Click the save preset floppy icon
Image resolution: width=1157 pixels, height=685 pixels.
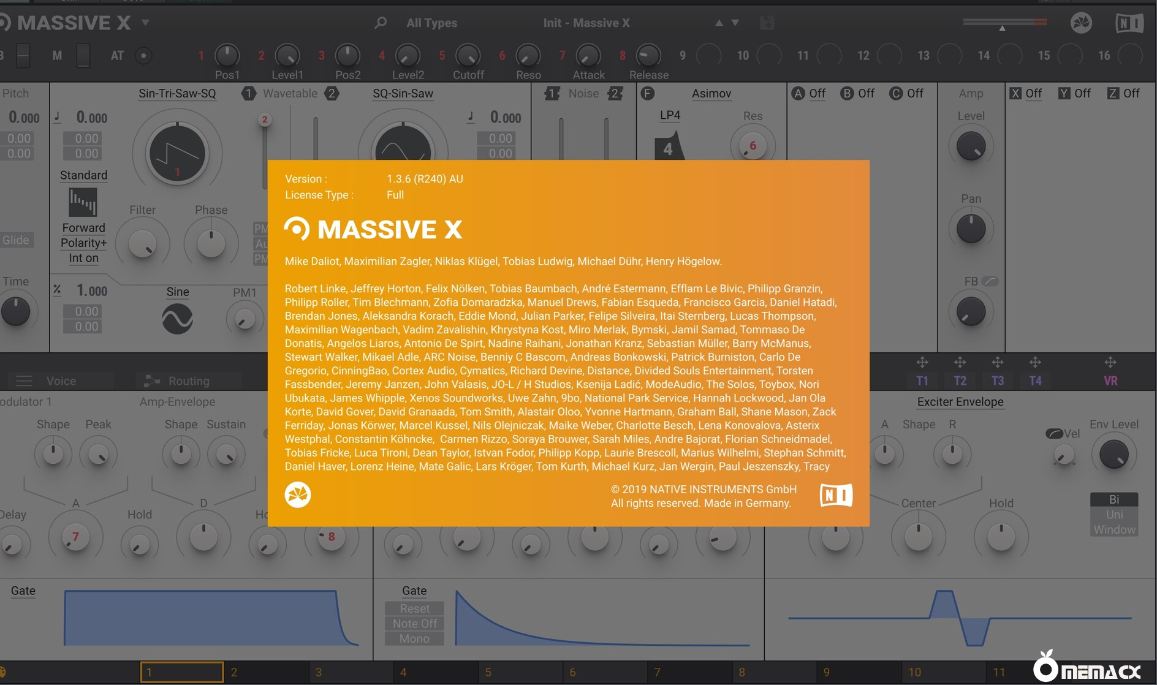pyautogui.click(x=767, y=23)
